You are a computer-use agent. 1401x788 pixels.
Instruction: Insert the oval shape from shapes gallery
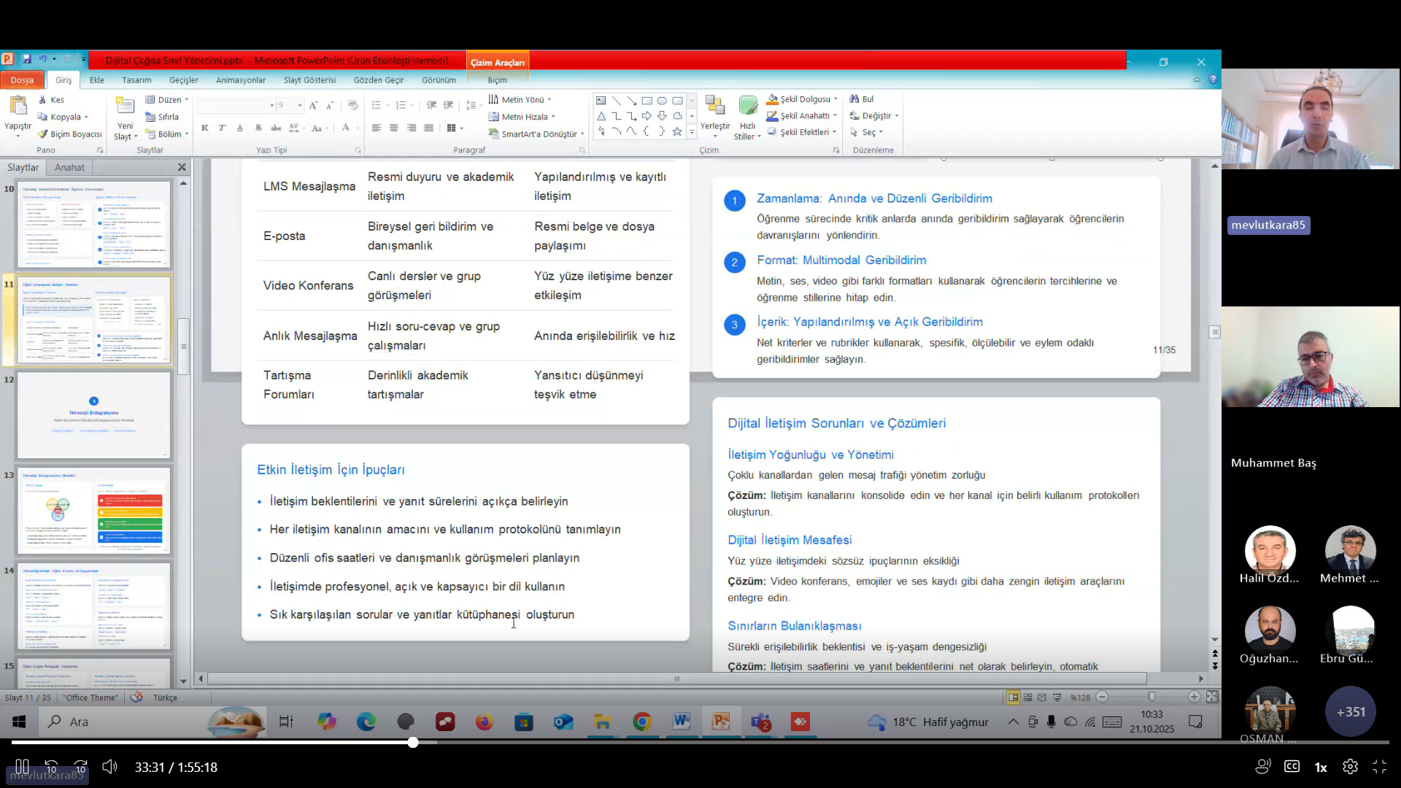[x=662, y=101]
